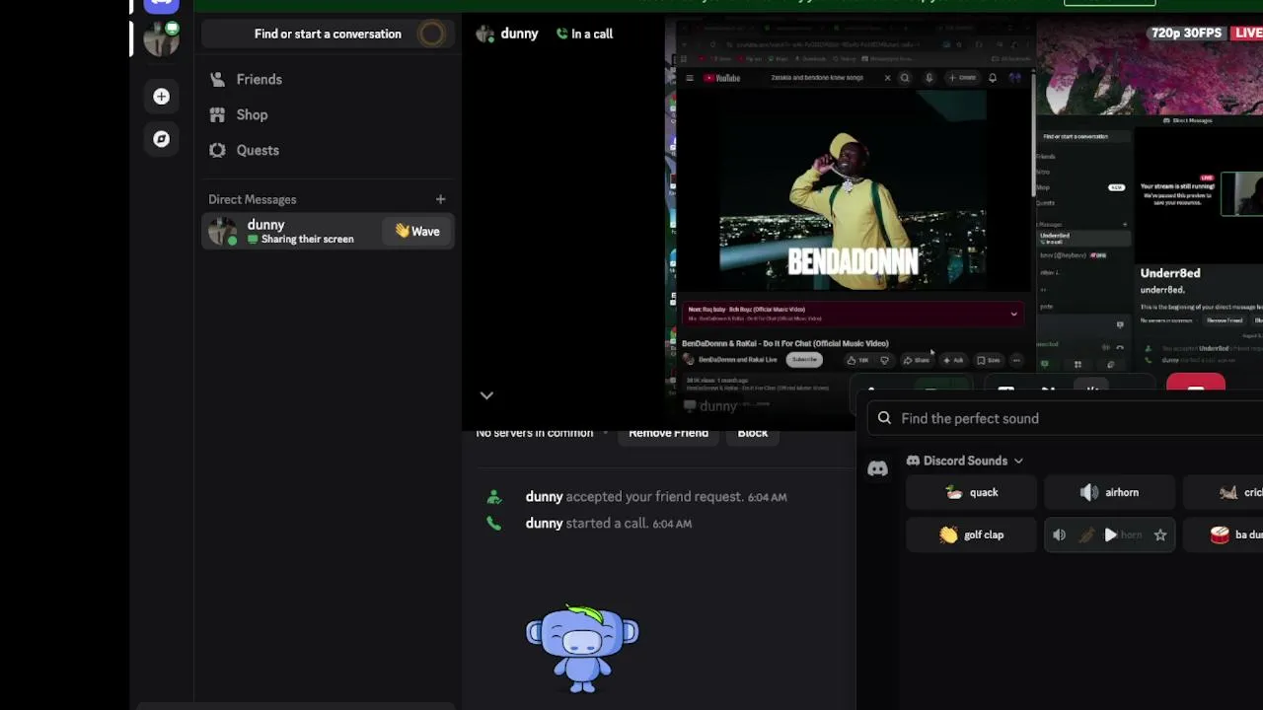Click Subscribe under the YouTube video
1263x710 pixels.
804,360
